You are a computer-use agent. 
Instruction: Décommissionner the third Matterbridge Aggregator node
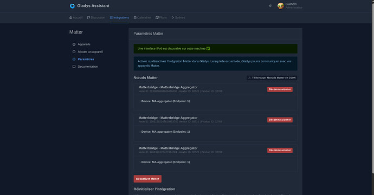(x=280, y=150)
